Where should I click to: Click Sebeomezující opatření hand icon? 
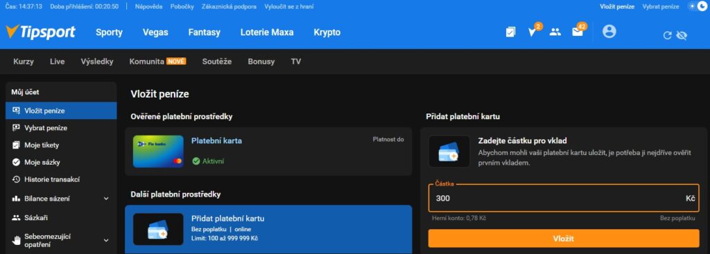17,240
